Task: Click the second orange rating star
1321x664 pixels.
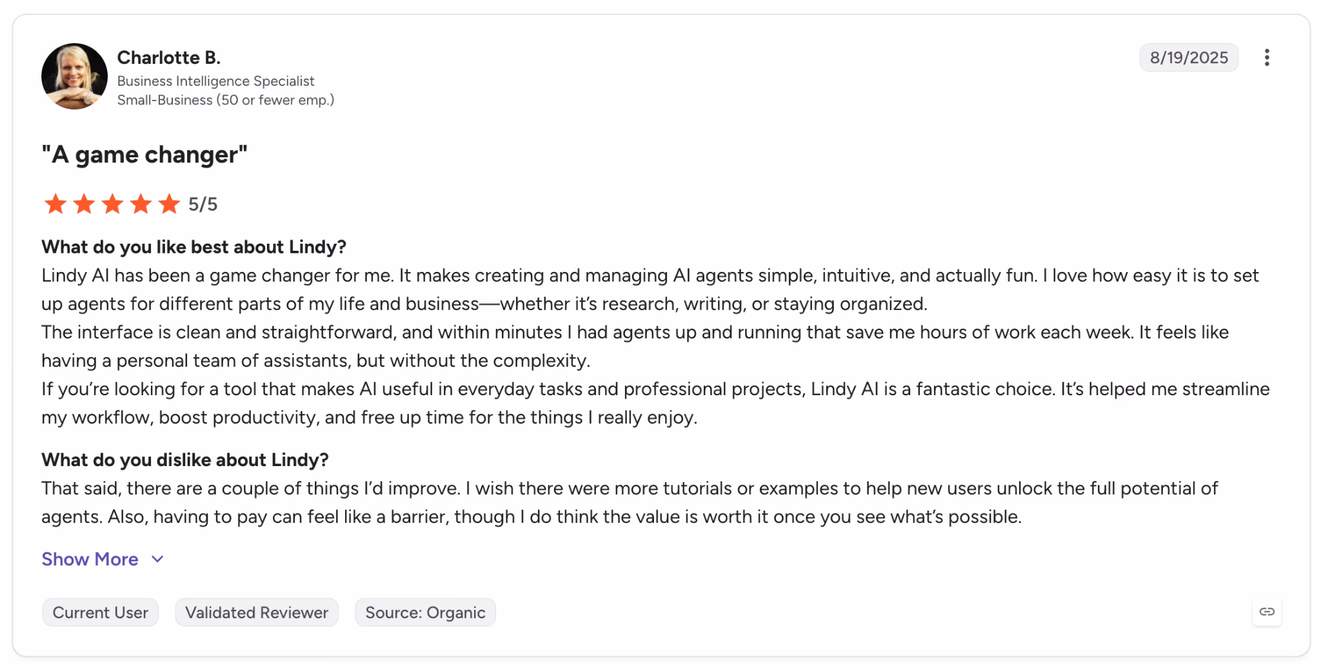Action: [84, 204]
